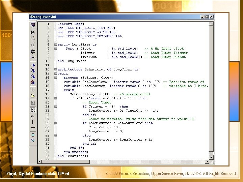The width and height of the screenshot is (243, 182).
Task: Collapse the if Trigger = '1' block
Action: (55, 107)
